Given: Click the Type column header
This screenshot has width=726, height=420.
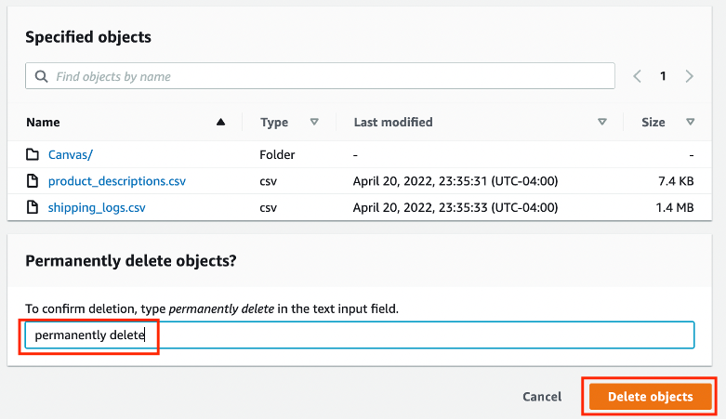Looking at the screenshot, I should [x=274, y=122].
